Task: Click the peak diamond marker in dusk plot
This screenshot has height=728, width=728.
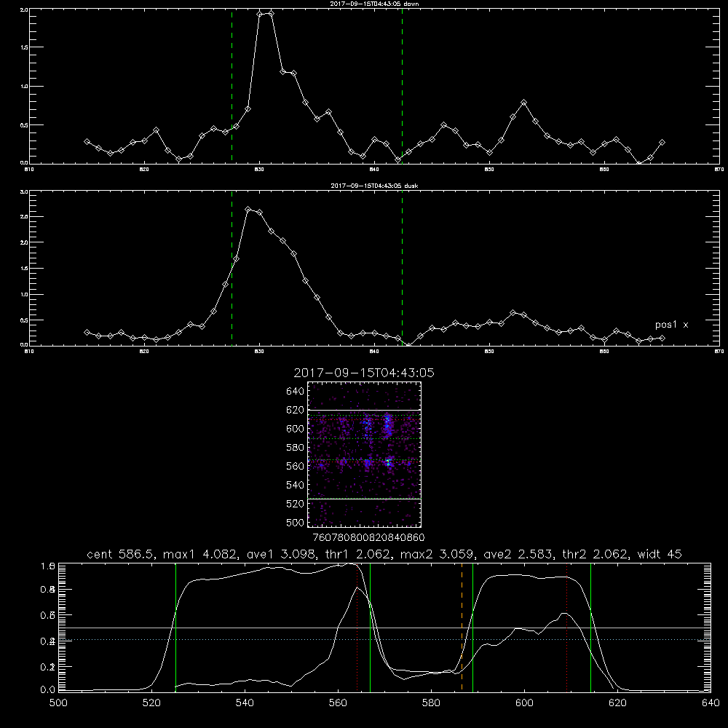Action: click(248, 210)
